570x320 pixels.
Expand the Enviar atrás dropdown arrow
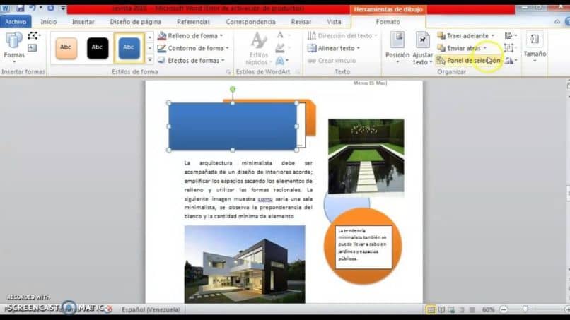point(484,48)
